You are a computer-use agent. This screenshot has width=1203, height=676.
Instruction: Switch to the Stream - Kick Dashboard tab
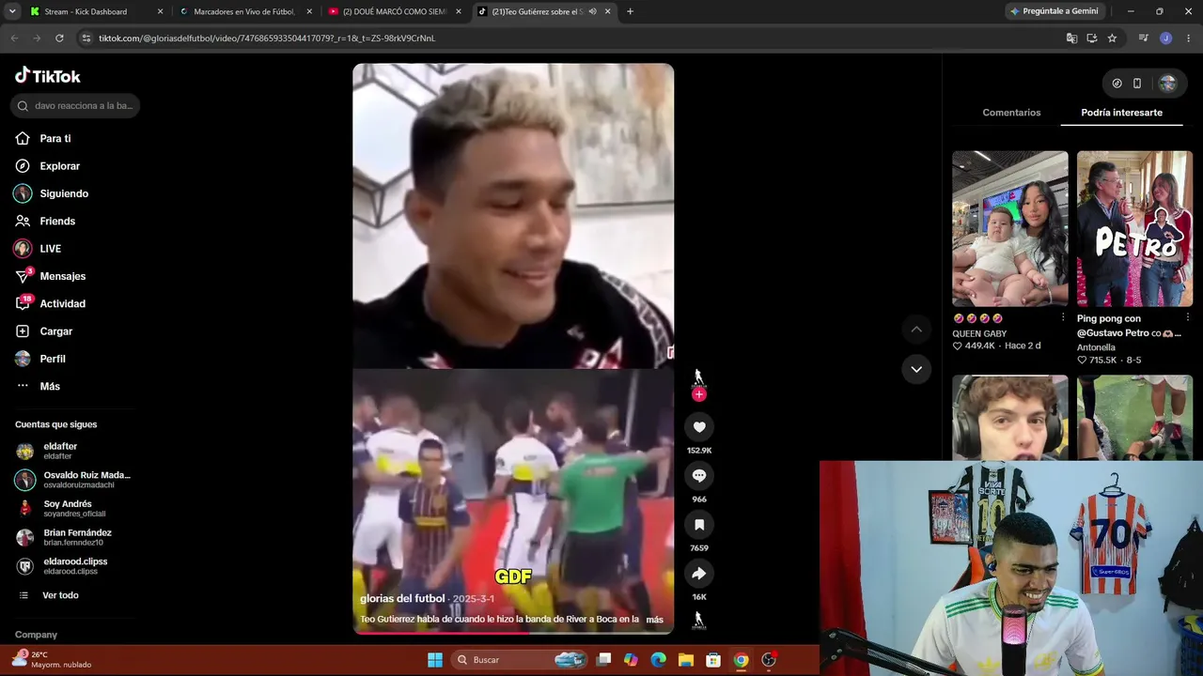(x=95, y=11)
